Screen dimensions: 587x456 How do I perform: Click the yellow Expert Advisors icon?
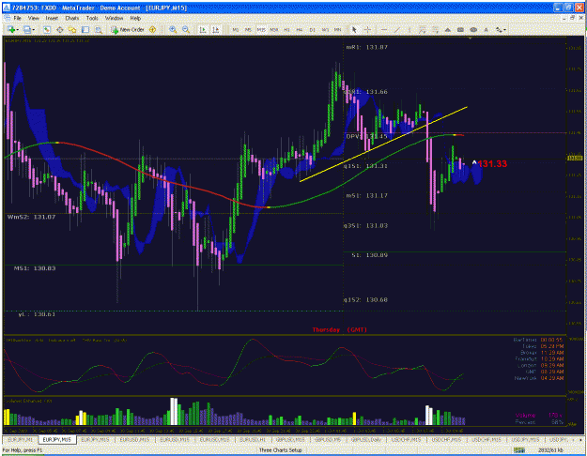coord(152,29)
